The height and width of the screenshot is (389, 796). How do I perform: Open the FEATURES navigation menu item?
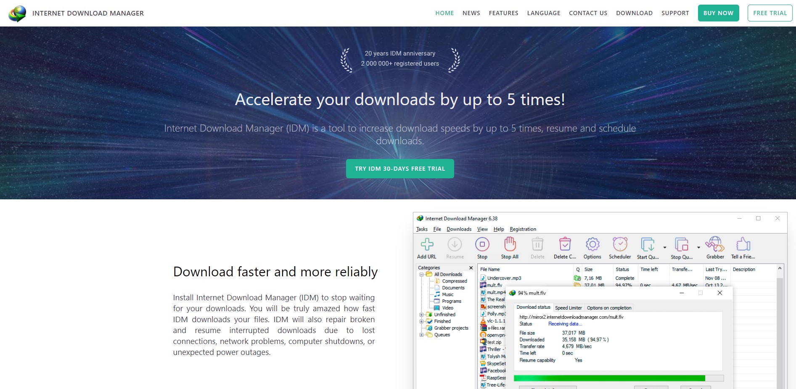tap(503, 13)
